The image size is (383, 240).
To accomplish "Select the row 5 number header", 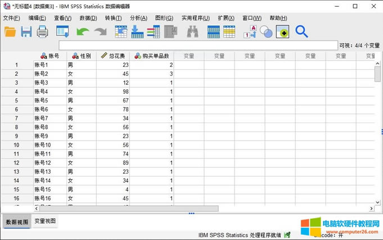I will click(x=16, y=100).
